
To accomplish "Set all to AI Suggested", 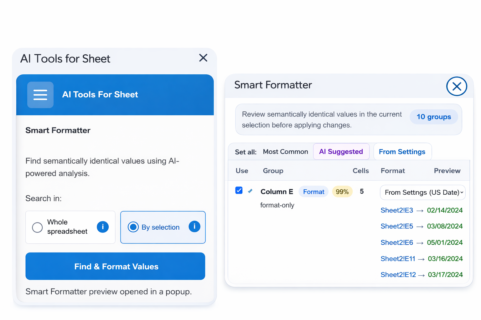I will point(341,152).
